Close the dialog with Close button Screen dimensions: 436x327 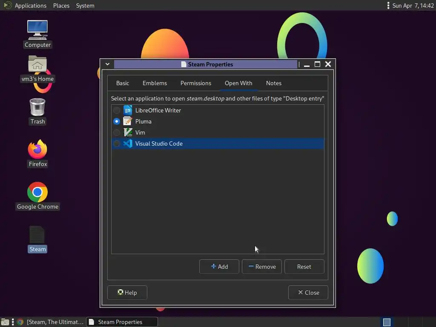tap(308, 293)
